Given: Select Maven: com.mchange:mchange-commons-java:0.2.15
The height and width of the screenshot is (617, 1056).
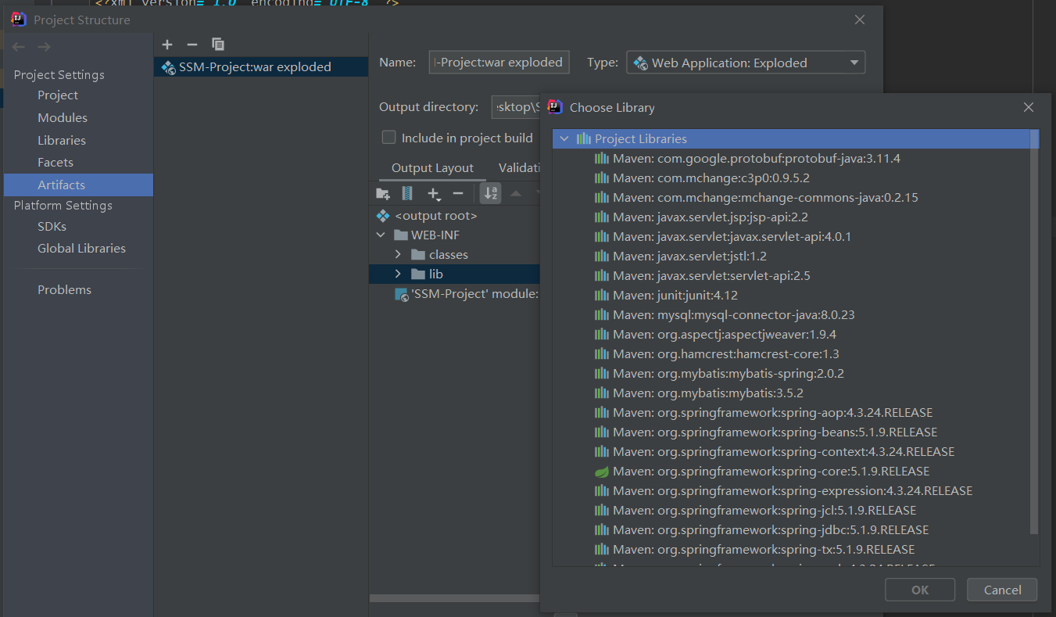Looking at the screenshot, I should point(765,198).
